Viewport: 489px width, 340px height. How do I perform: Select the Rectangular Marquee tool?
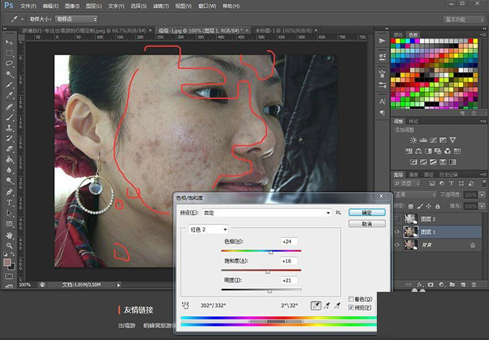[9, 53]
